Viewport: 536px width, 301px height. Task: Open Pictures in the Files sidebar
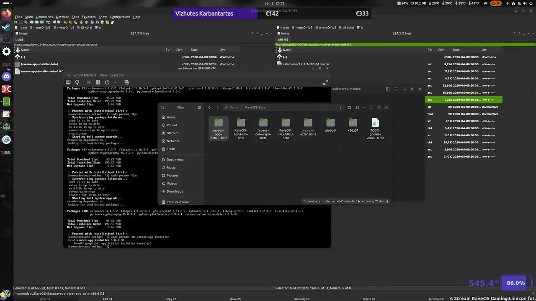click(180, 176)
